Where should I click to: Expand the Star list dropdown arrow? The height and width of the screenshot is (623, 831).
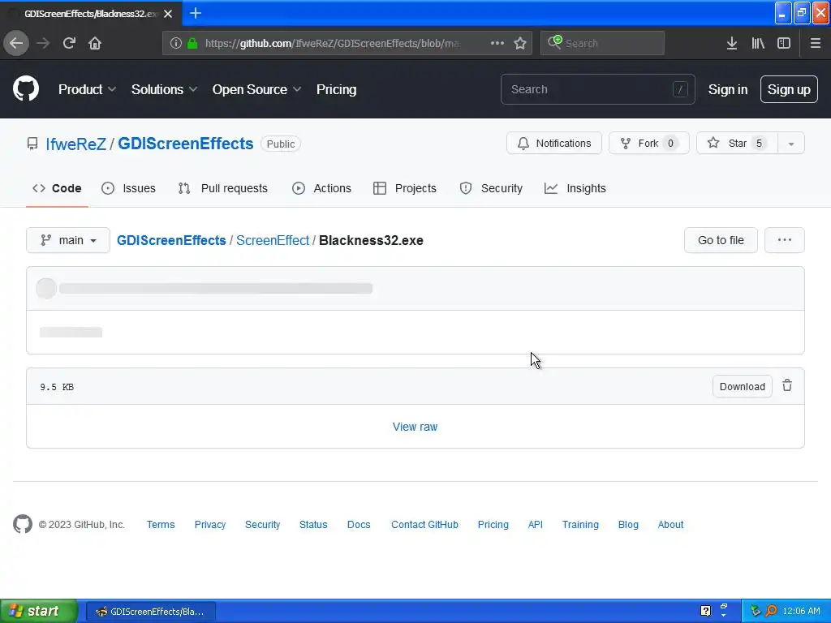click(x=790, y=144)
